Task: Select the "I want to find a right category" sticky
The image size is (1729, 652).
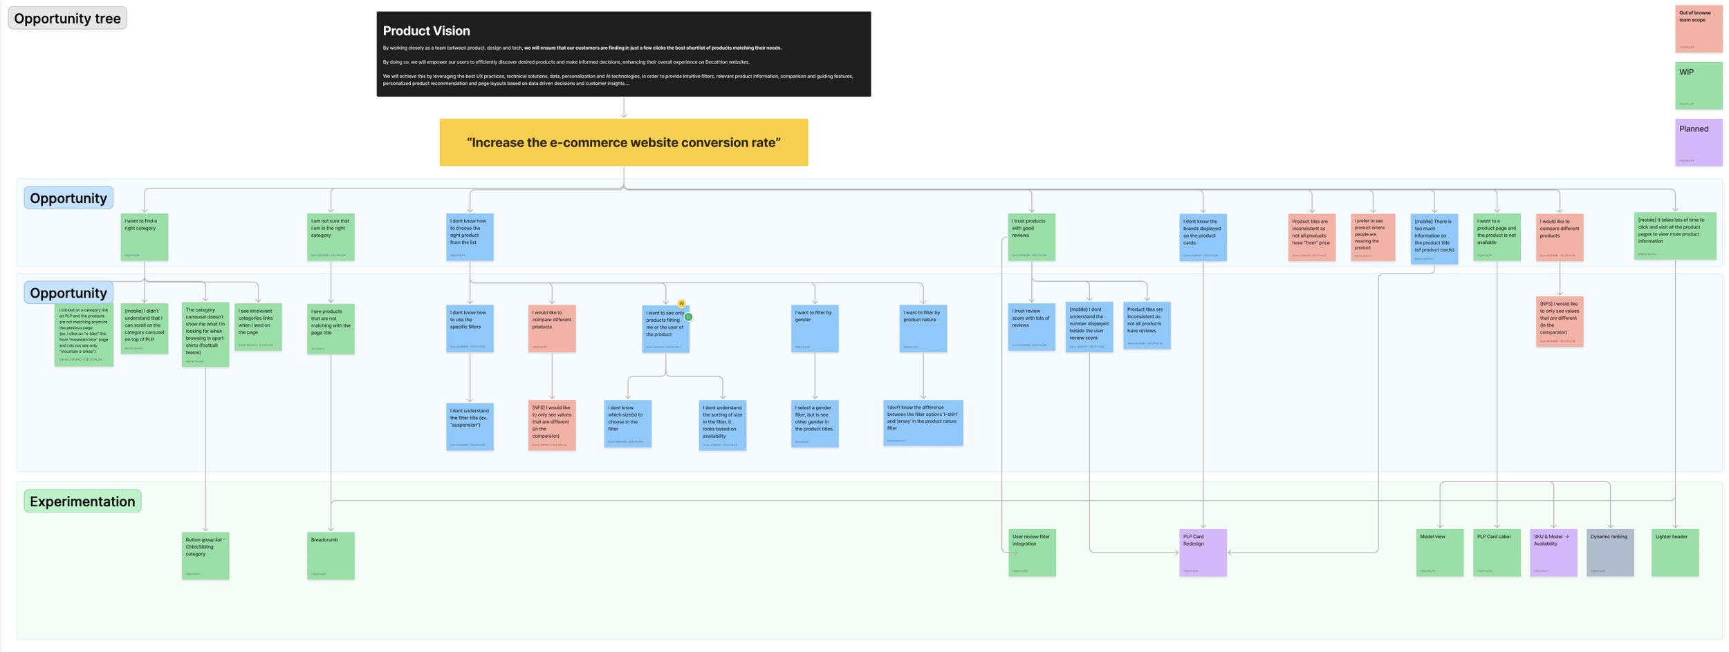Action: (x=145, y=237)
